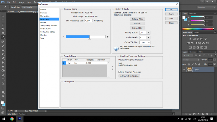The height and width of the screenshot is (122, 217).
Task: Open Cache Tile Size 128K dropdown
Action: [145, 43]
